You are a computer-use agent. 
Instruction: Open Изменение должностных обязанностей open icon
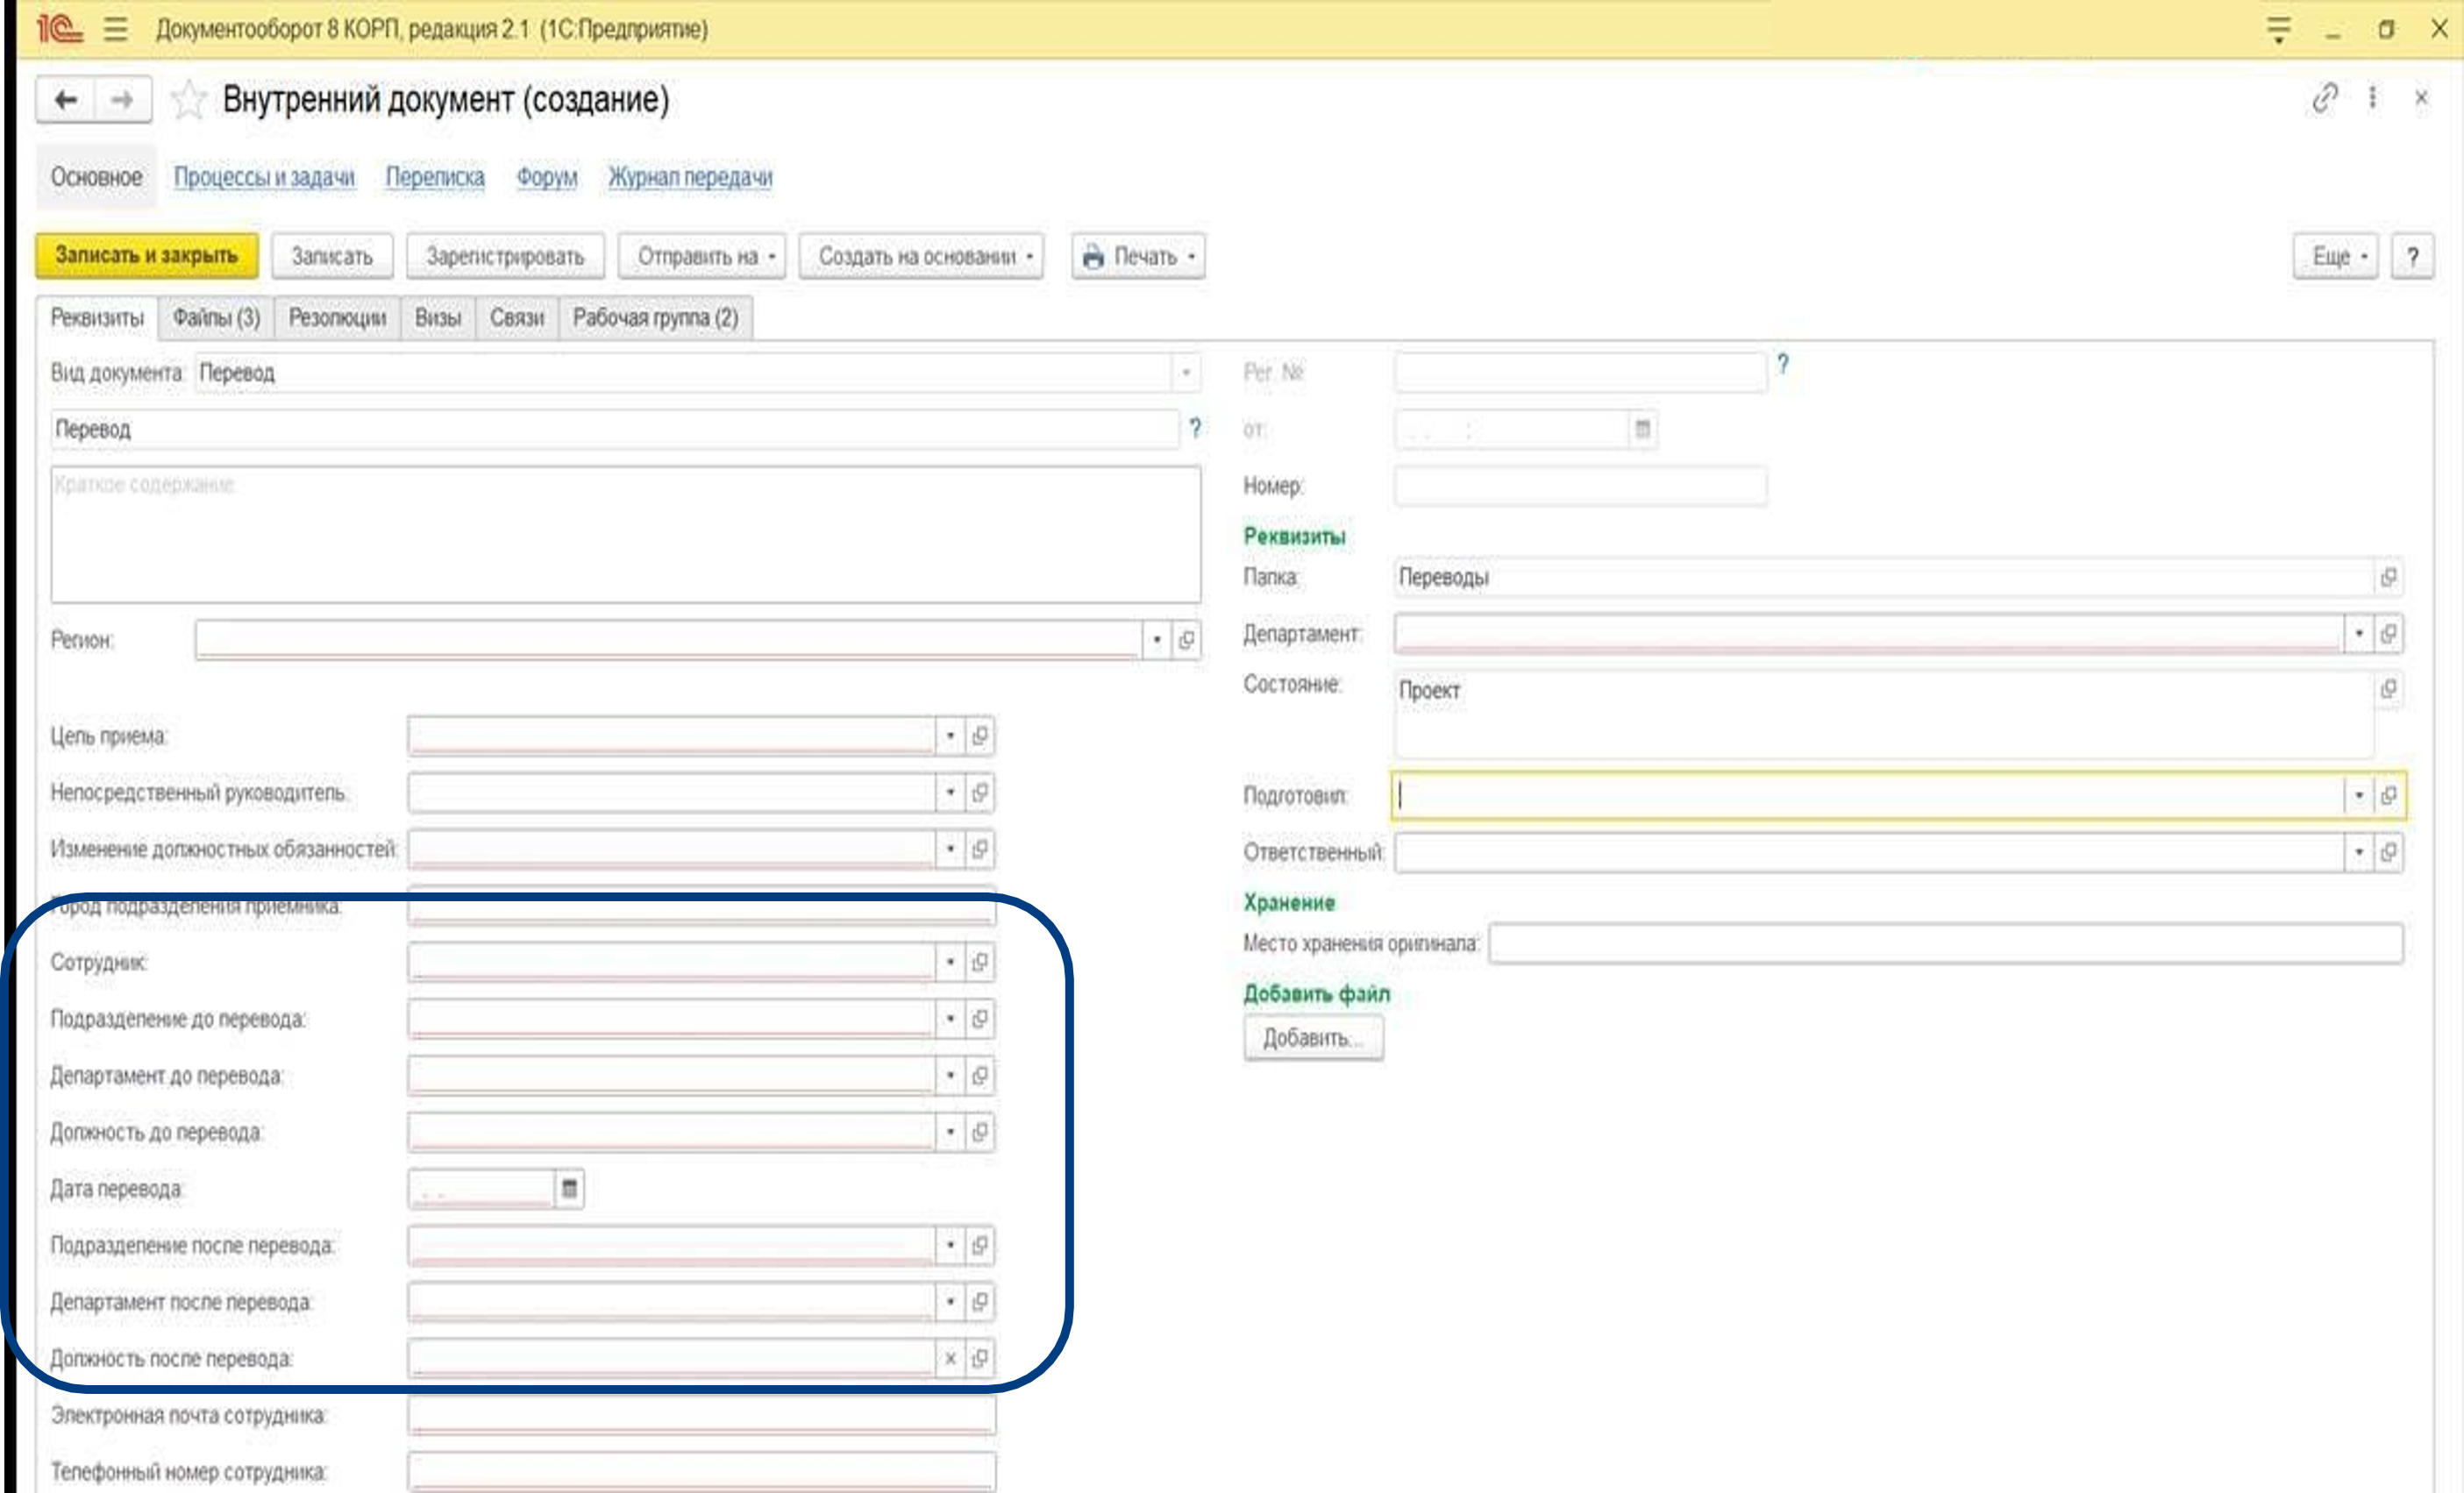(x=980, y=849)
